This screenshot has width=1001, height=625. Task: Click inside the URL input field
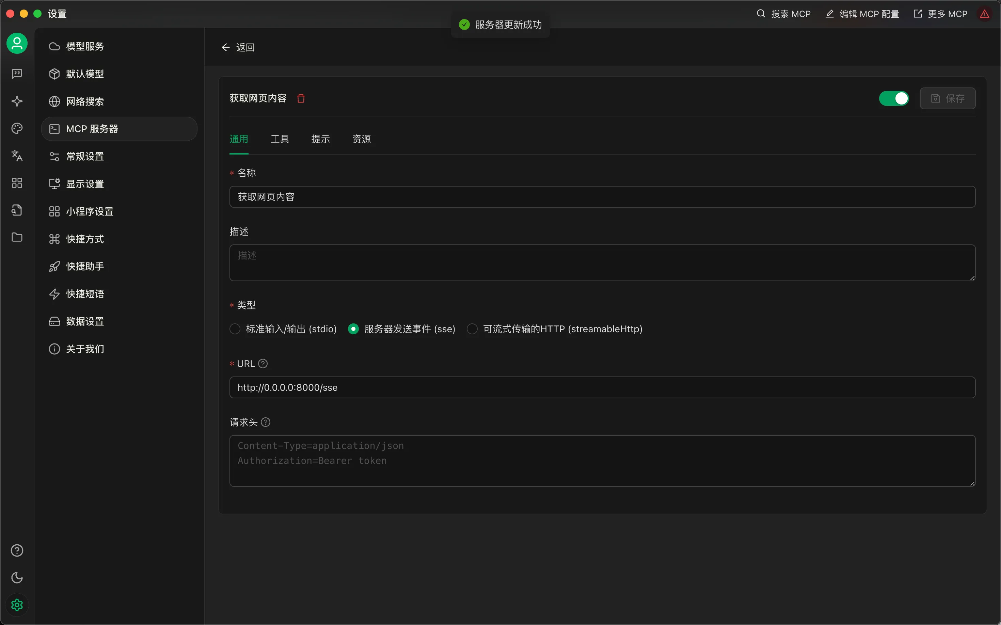coord(602,387)
